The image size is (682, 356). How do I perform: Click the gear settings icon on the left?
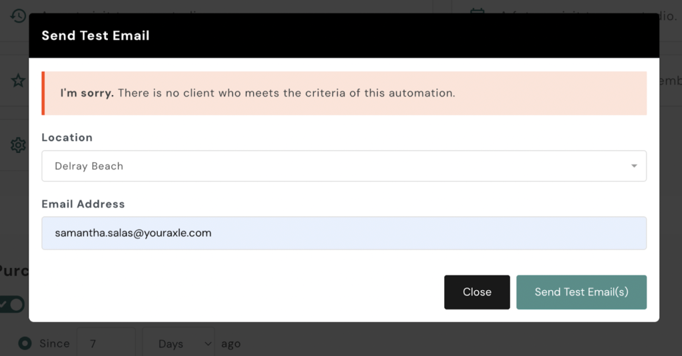[x=18, y=145]
